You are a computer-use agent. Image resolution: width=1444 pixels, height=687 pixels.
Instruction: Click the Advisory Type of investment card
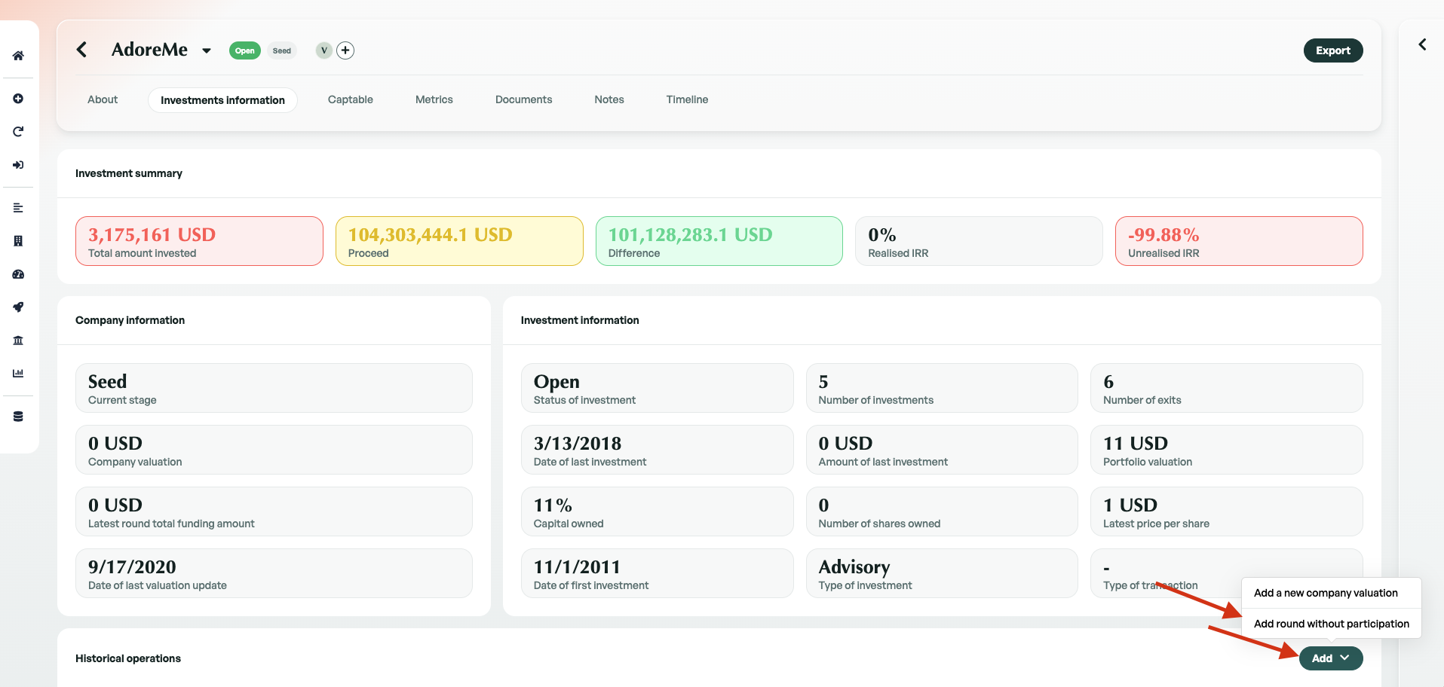point(942,573)
